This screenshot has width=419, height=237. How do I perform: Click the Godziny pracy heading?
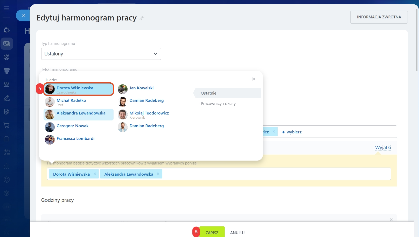58,200
